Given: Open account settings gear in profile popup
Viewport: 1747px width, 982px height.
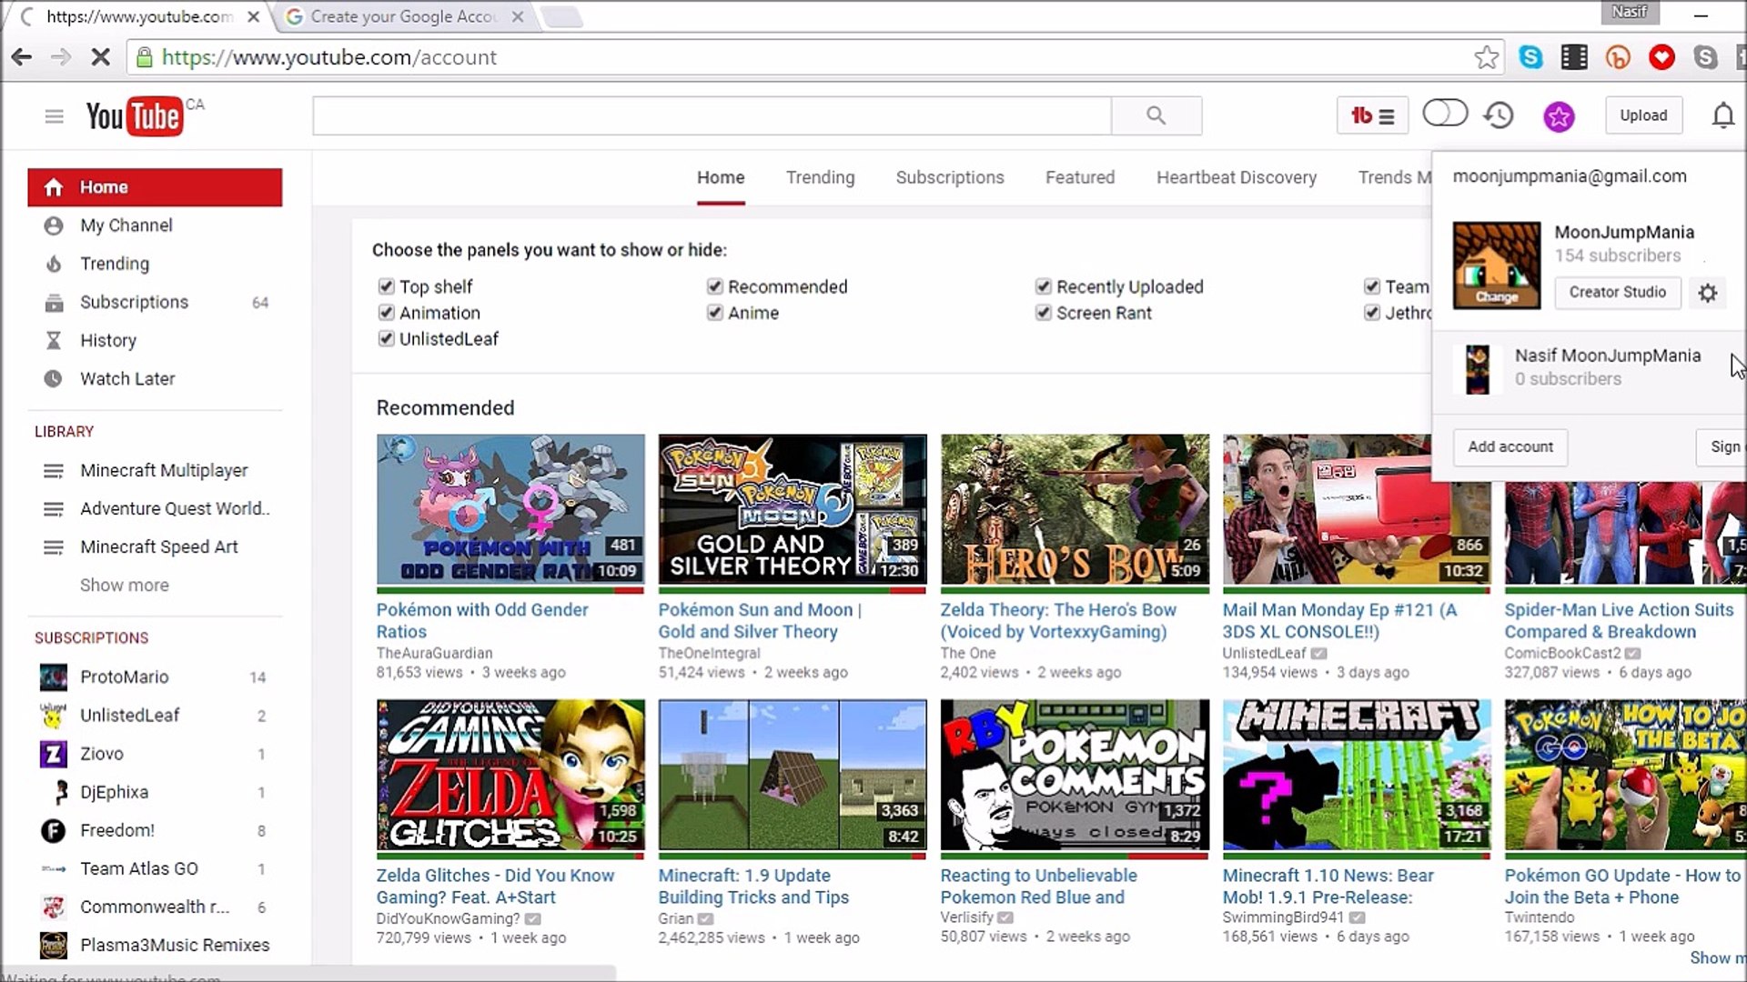Looking at the screenshot, I should tap(1708, 293).
